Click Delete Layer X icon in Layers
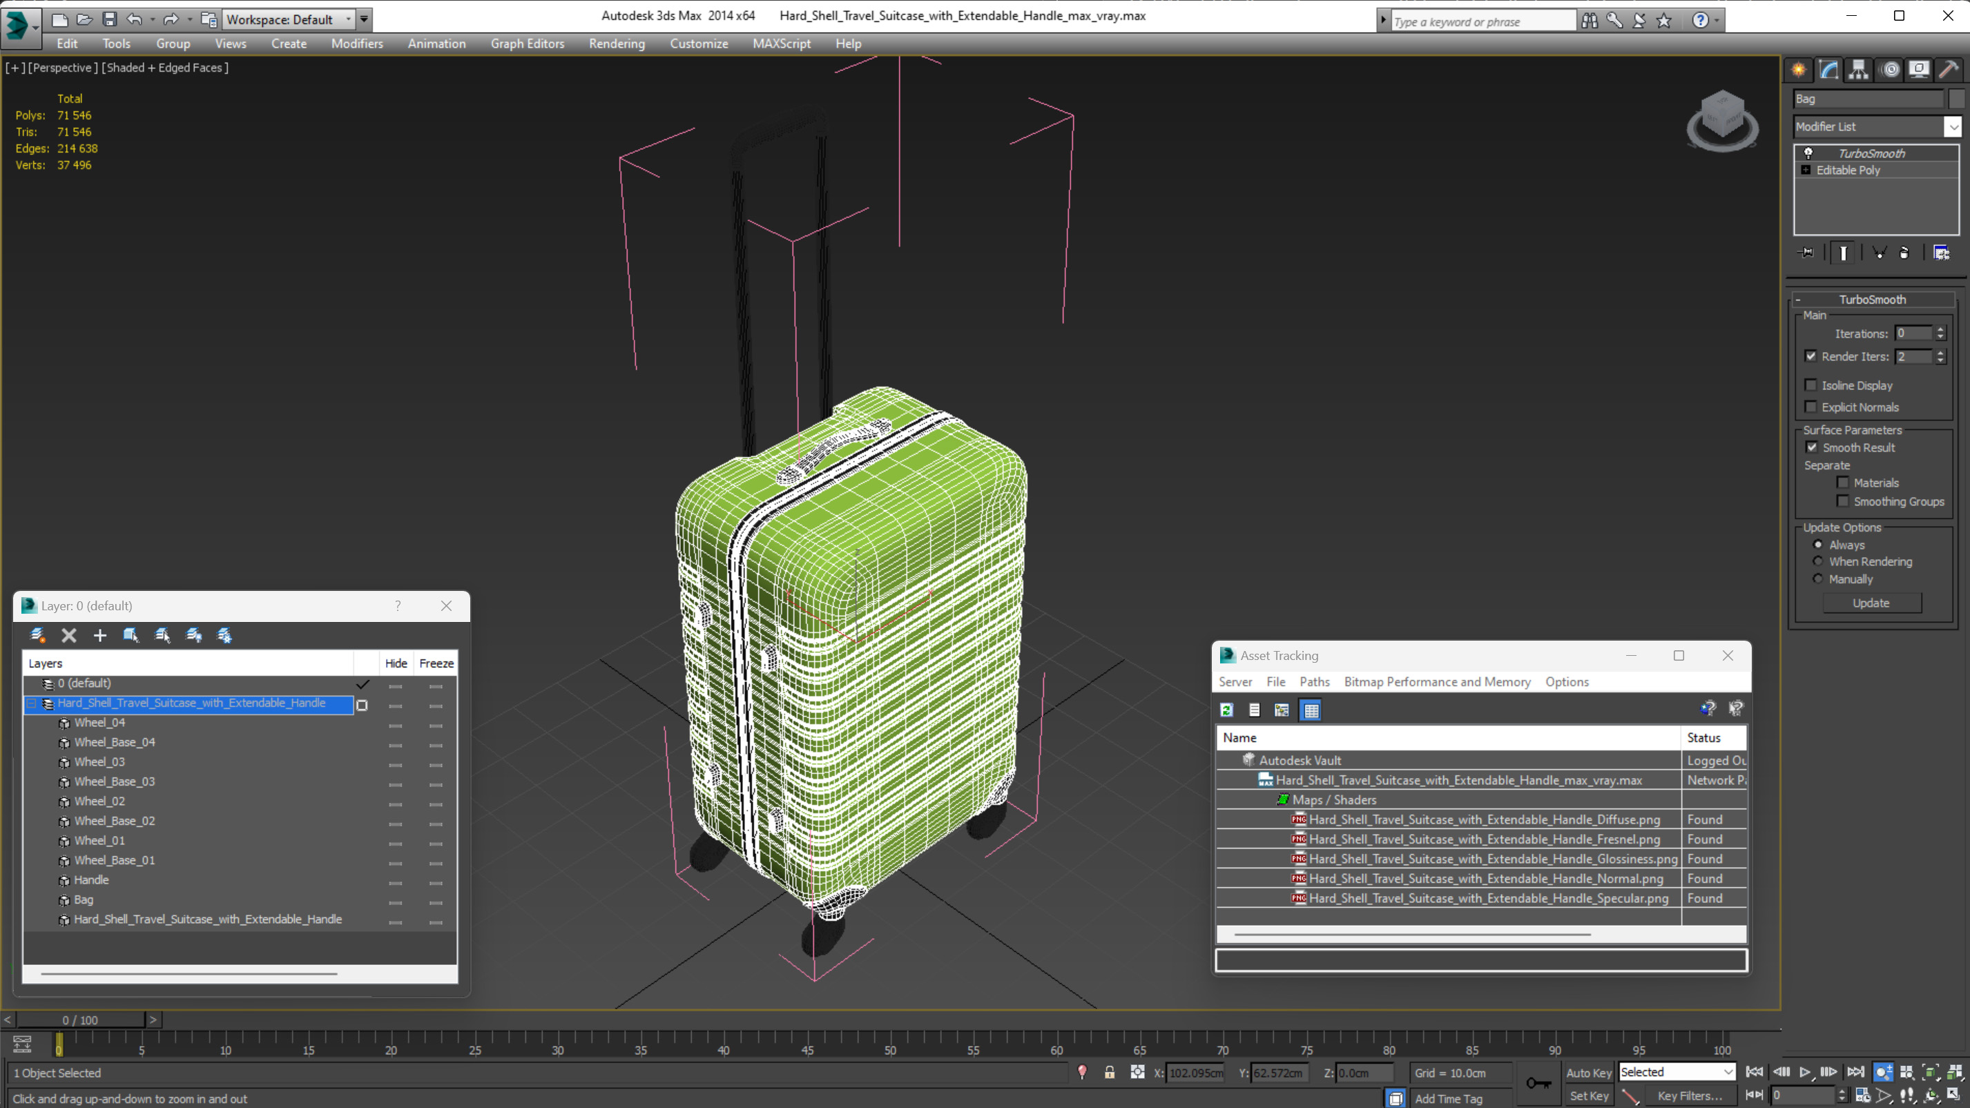 point(69,635)
